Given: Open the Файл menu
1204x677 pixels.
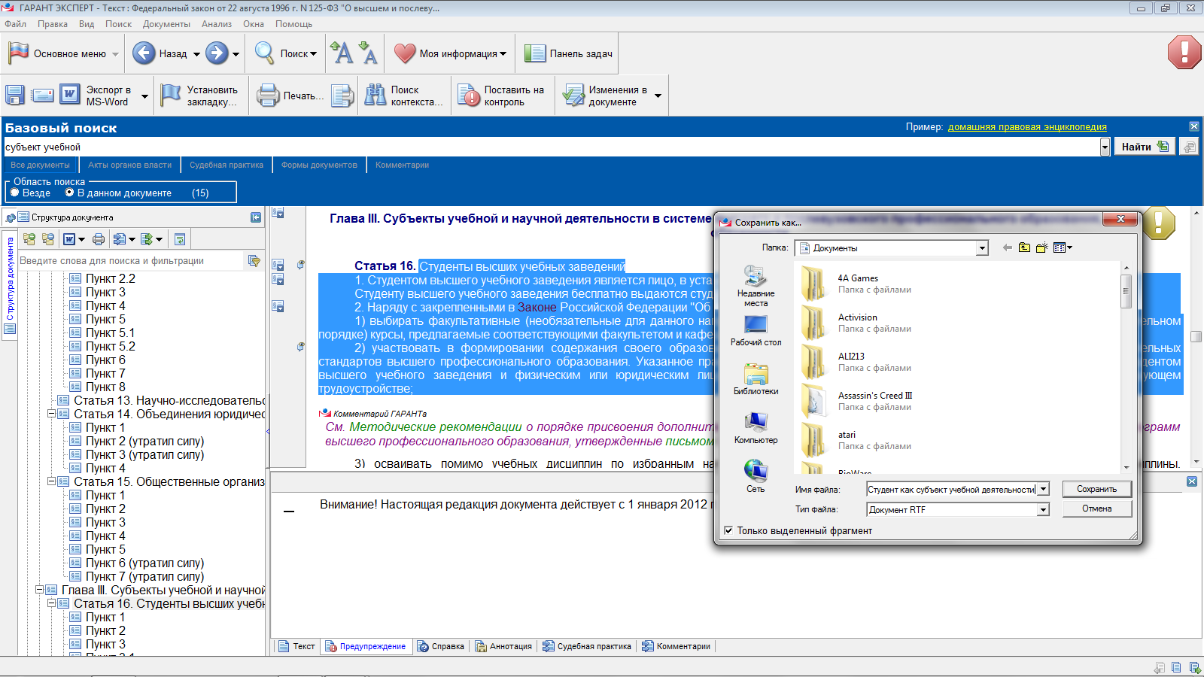Looking at the screenshot, I should click(x=15, y=24).
